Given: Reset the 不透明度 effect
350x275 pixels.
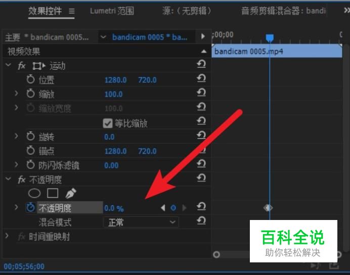Looking at the screenshot, I should (201, 178).
